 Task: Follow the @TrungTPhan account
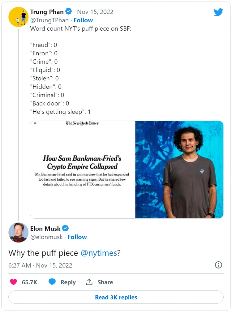tap(83, 20)
